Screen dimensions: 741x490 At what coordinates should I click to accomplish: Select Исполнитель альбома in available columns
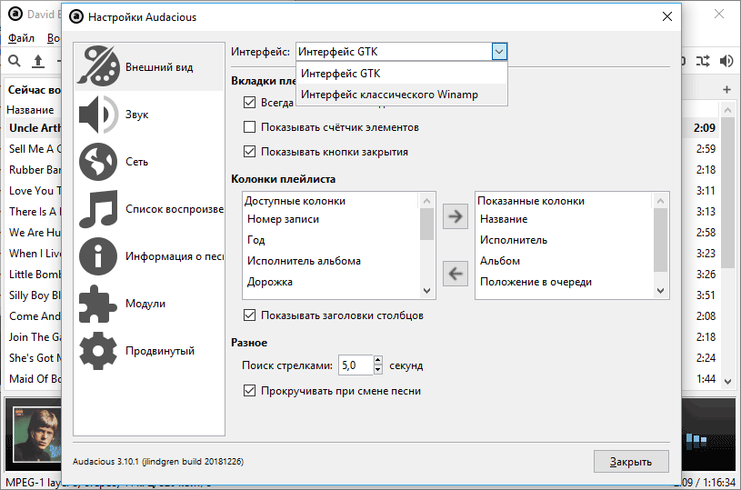pyautogui.click(x=331, y=261)
